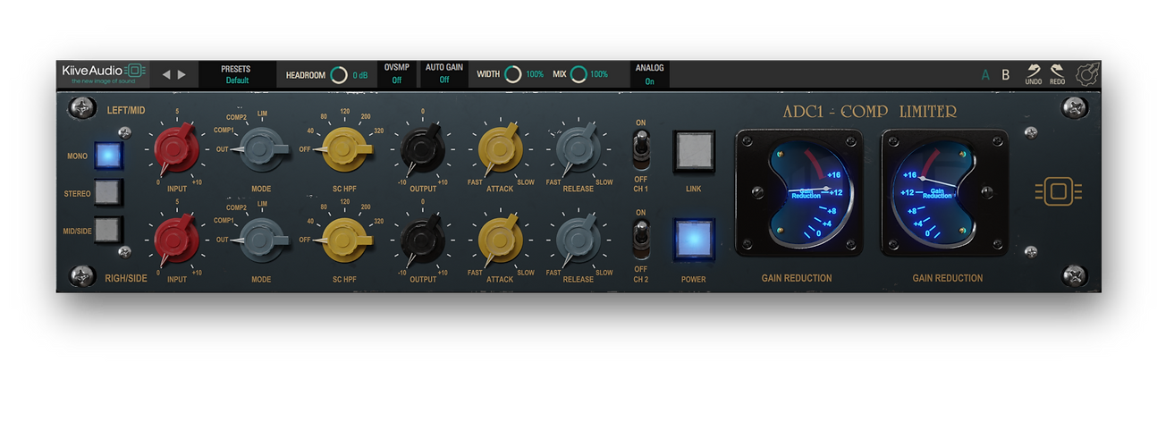Click the Left/Mid red Input knob
1157x447 pixels.
point(177,148)
